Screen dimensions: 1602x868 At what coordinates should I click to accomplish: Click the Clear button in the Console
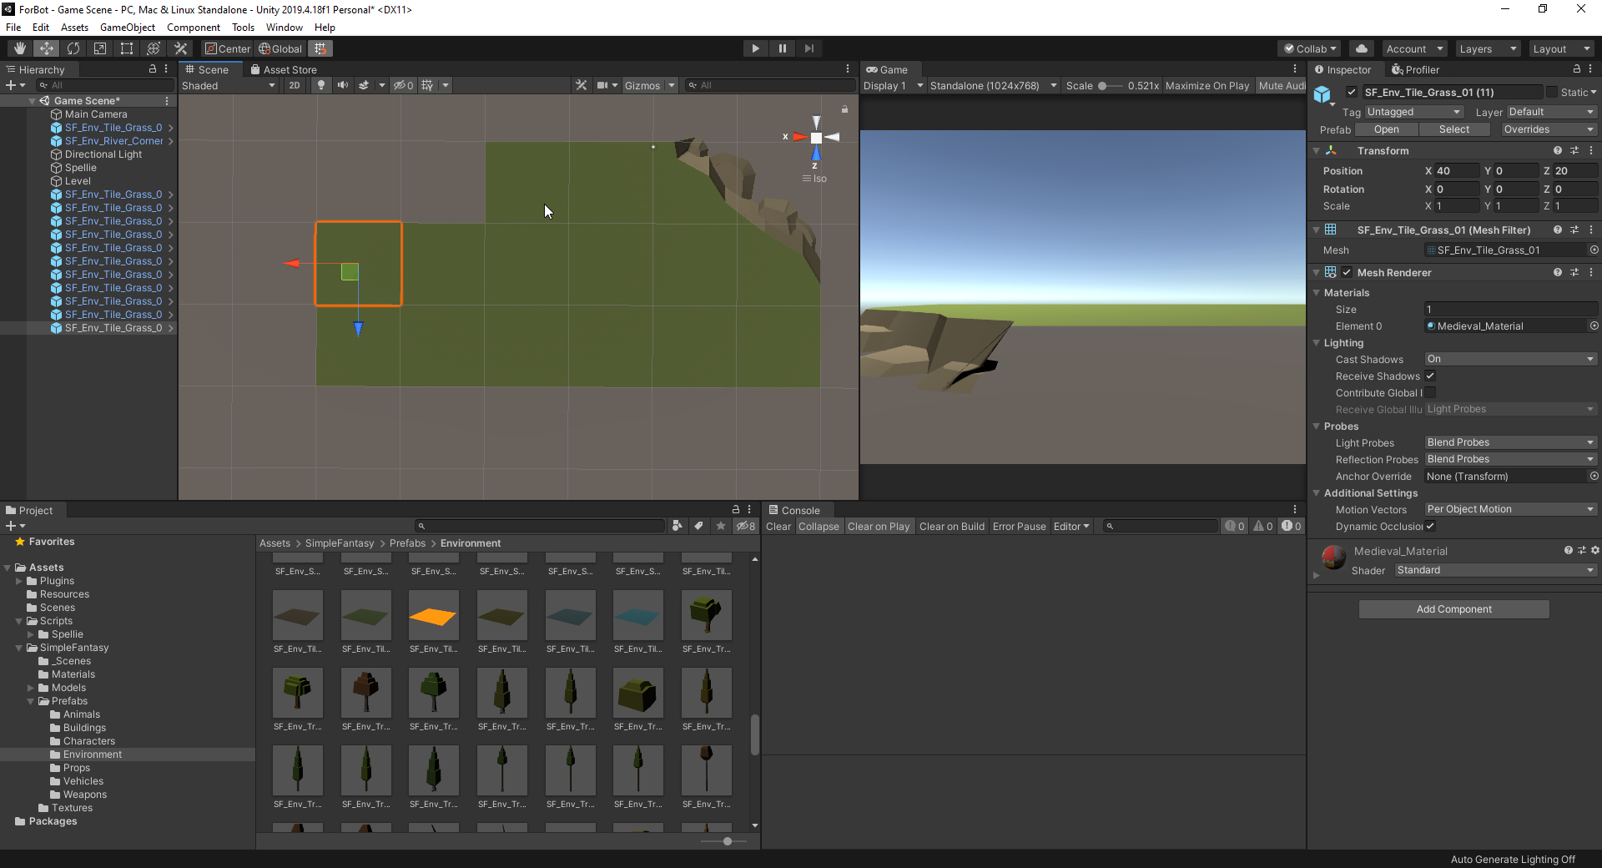[778, 527]
